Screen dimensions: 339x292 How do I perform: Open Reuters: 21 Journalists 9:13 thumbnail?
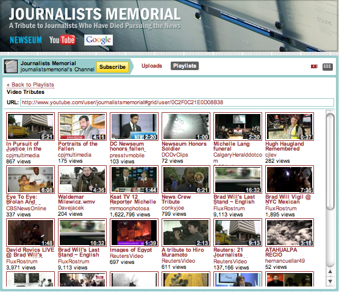[238, 232]
